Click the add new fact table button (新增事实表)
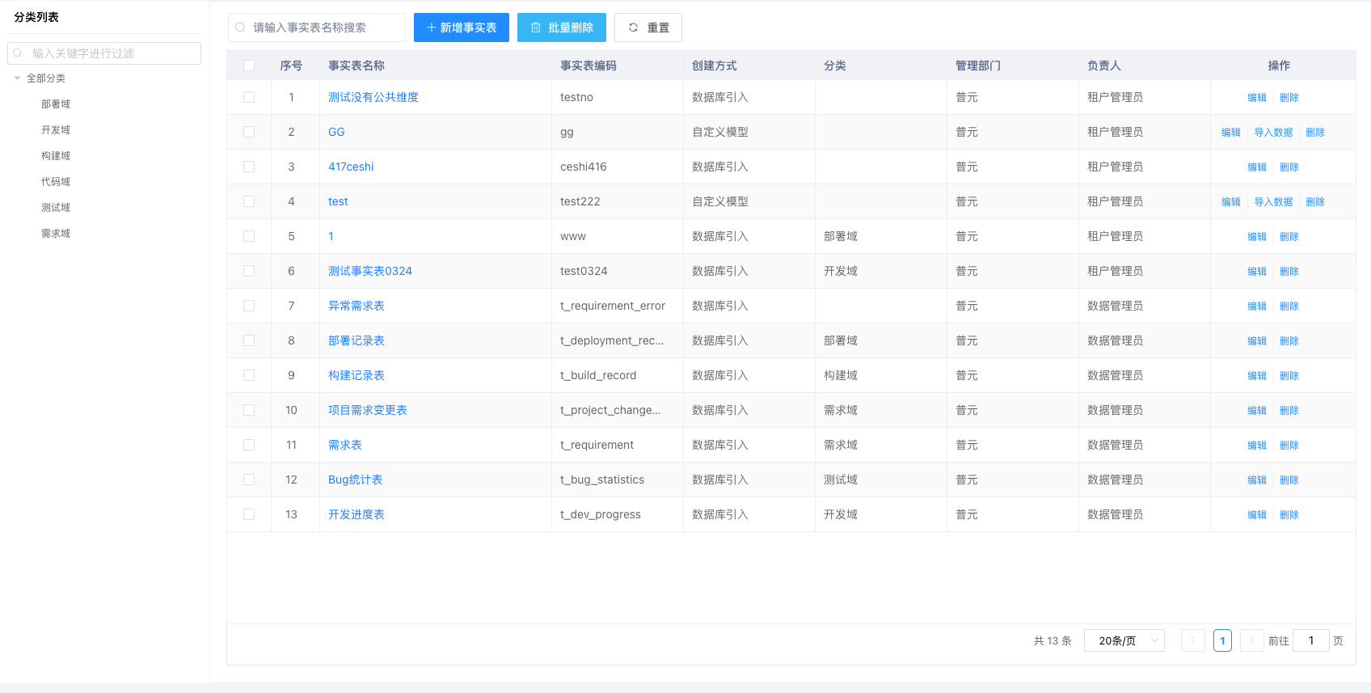The width and height of the screenshot is (1371, 693). [461, 27]
